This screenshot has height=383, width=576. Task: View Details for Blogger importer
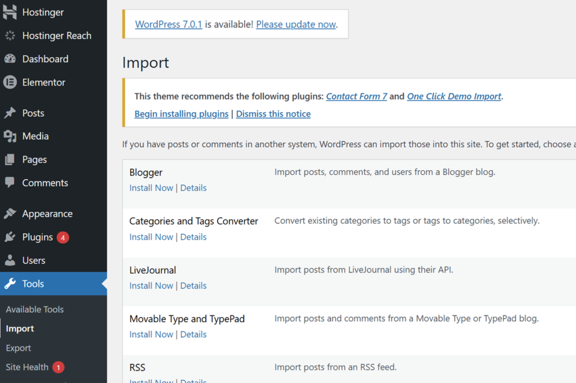coord(193,188)
